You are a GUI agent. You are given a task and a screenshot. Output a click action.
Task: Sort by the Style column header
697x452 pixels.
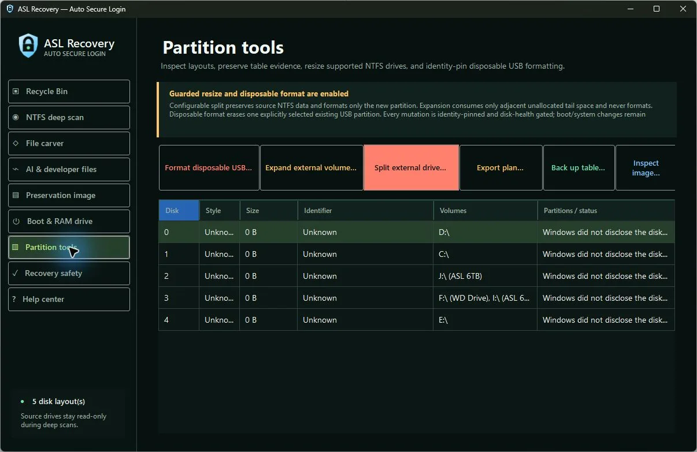click(220, 211)
